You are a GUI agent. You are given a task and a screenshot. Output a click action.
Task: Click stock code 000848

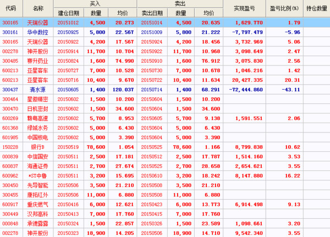pyautogui.click(x=10, y=224)
